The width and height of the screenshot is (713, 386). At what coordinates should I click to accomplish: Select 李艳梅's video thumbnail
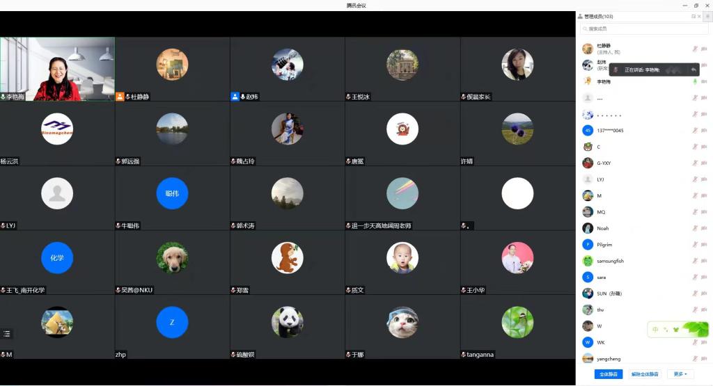point(57,68)
